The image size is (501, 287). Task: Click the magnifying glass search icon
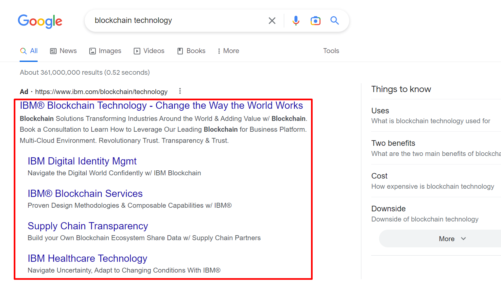click(x=335, y=20)
